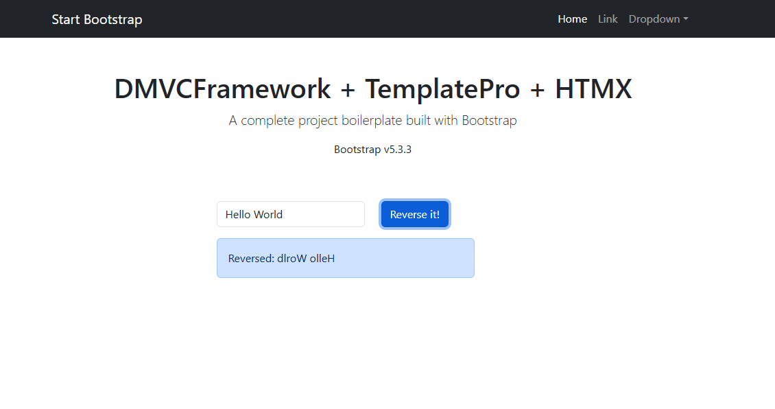Click the word World inside the input

coord(268,214)
